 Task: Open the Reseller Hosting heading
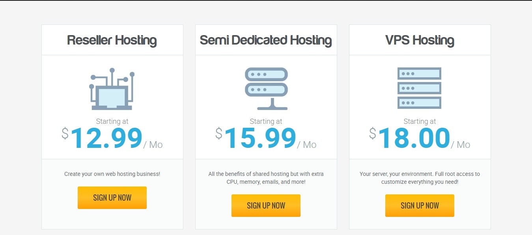pyautogui.click(x=112, y=40)
